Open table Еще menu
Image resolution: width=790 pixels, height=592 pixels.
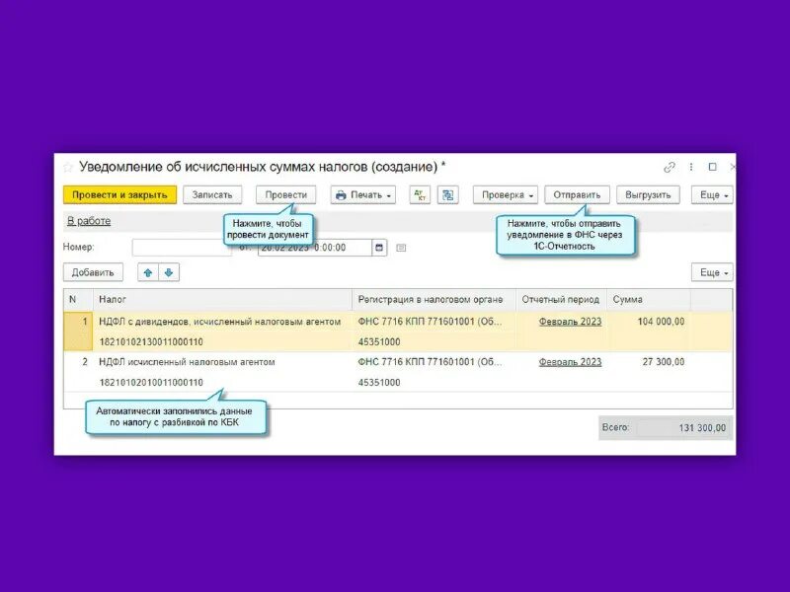click(712, 272)
